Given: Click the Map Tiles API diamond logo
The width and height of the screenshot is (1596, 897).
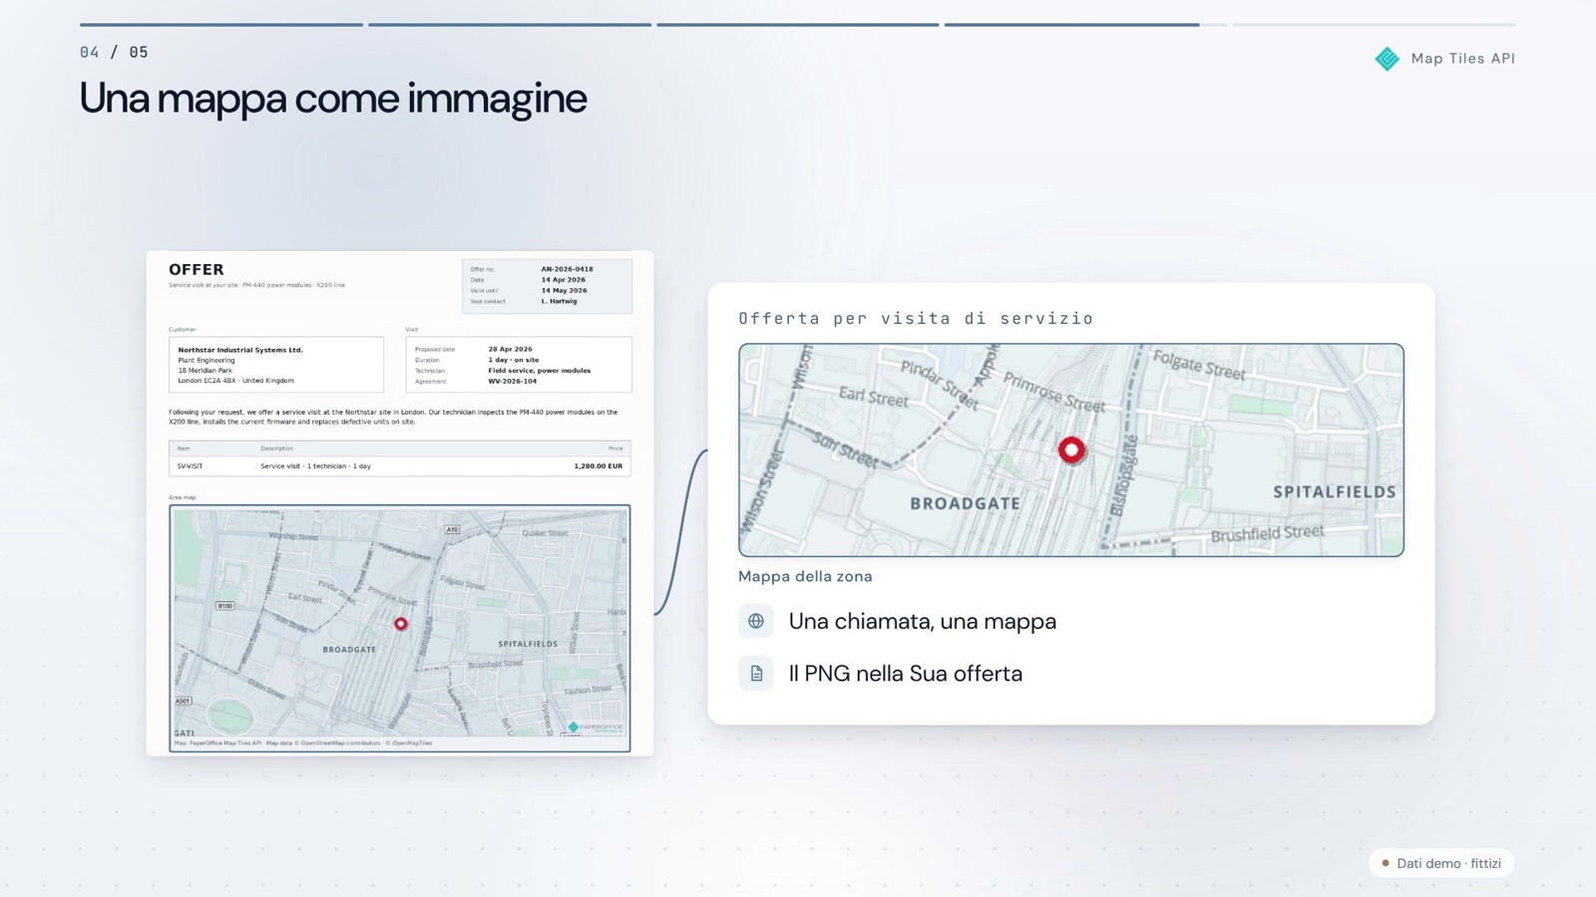Looking at the screenshot, I should pyautogui.click(x=1387, y=59).
